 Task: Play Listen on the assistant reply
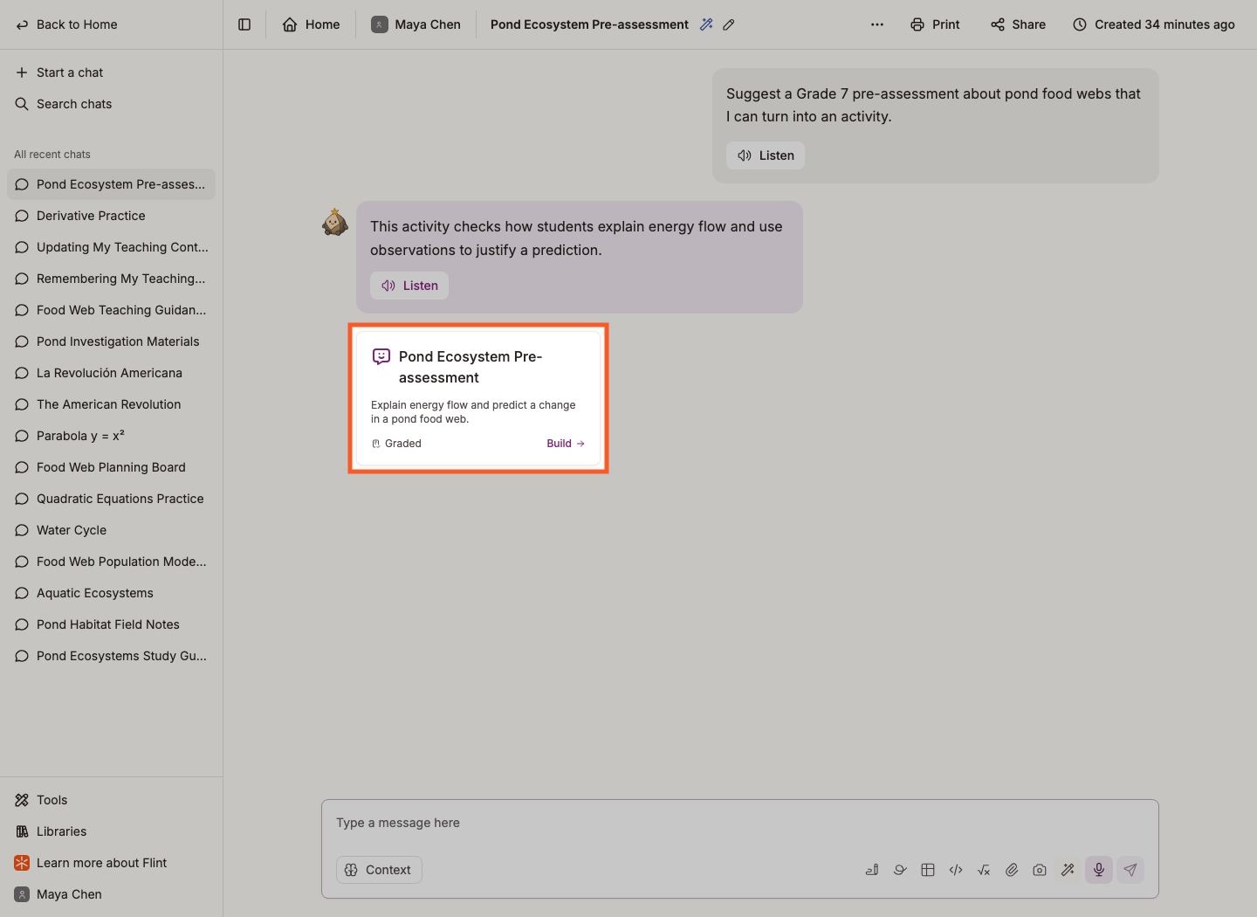409,286
